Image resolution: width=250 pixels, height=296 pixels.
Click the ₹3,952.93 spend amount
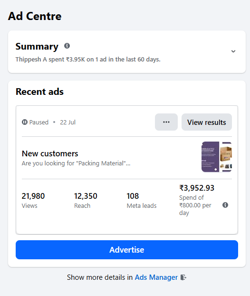197,188
